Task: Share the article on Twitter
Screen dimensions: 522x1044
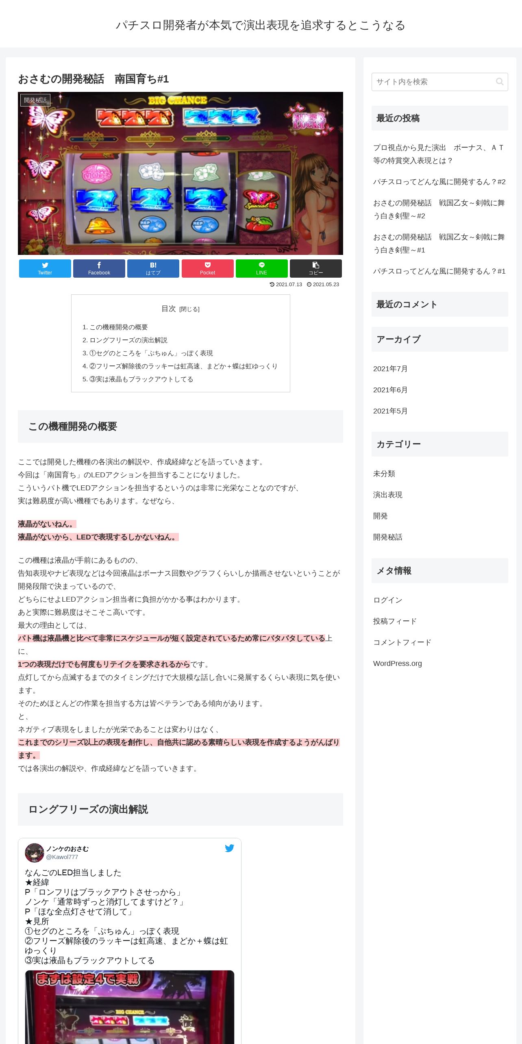Action: coord(45,268)
